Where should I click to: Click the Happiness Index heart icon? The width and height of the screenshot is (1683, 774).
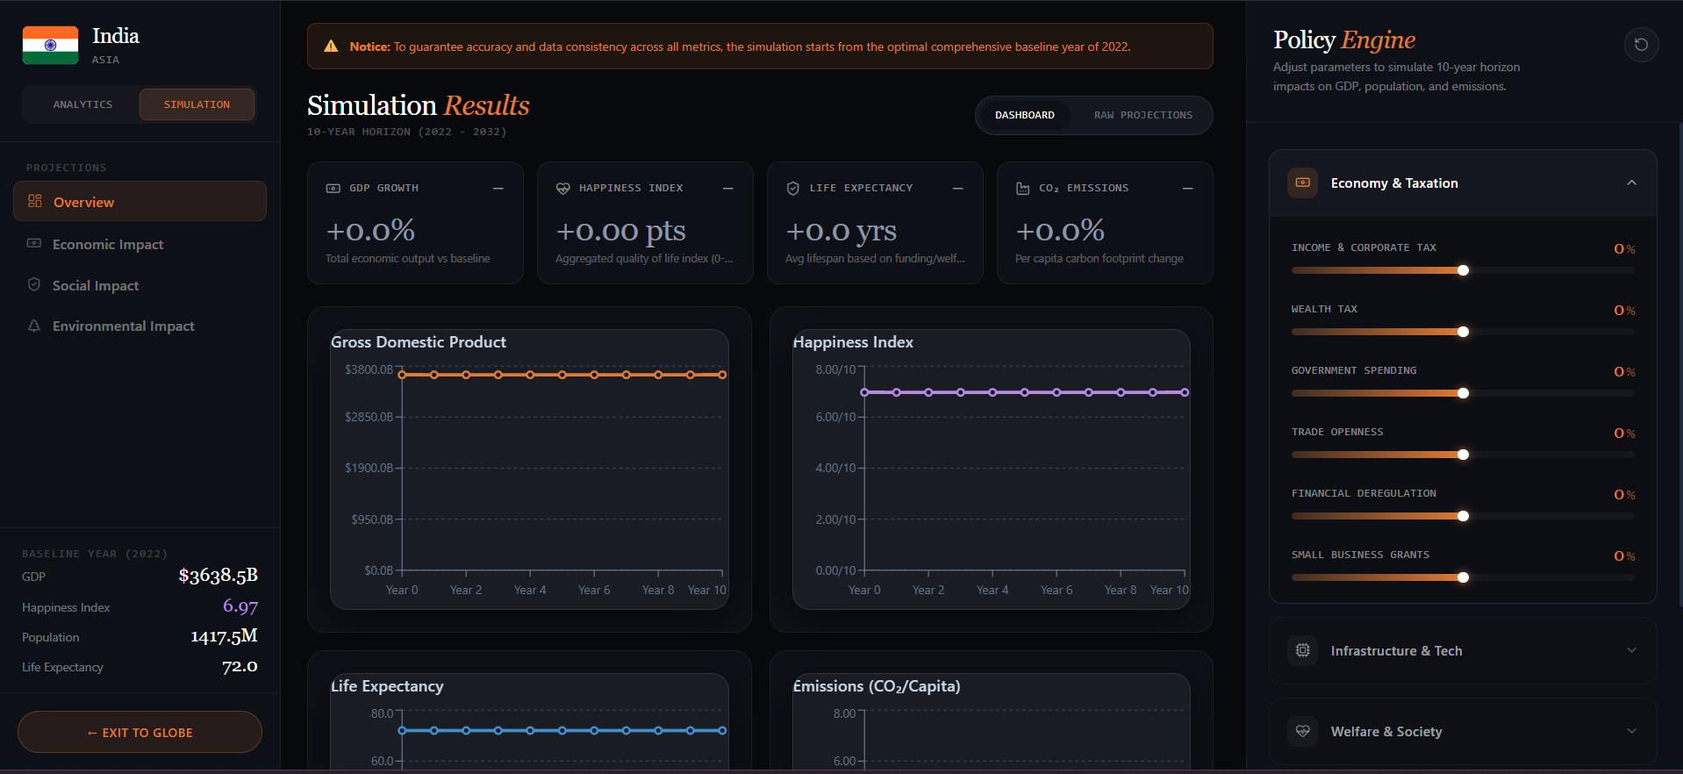(563, 188)
